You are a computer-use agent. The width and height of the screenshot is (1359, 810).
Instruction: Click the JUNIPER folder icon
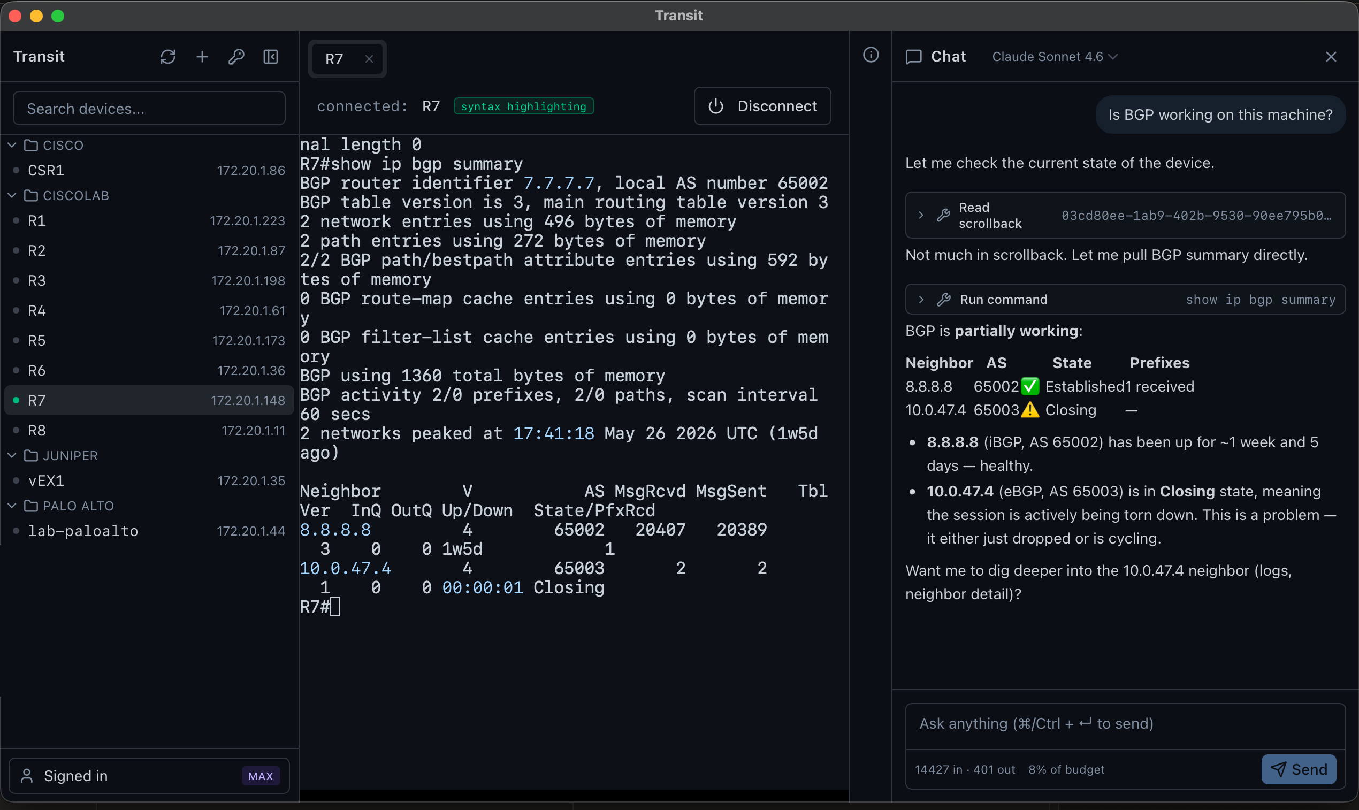[x=31, y=455]
